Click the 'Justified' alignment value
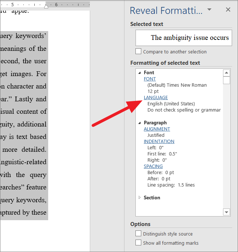The image size is (238, 252). click(156, 135)
